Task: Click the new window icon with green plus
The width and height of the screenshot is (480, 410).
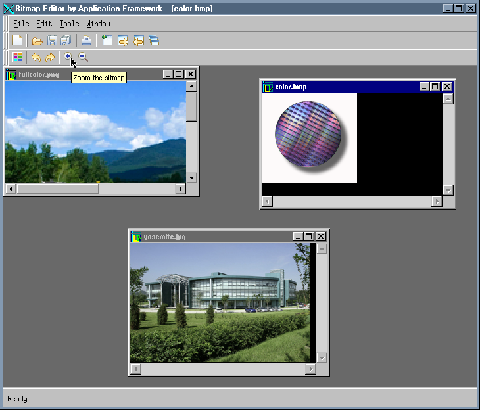Action: coord(107,41)
